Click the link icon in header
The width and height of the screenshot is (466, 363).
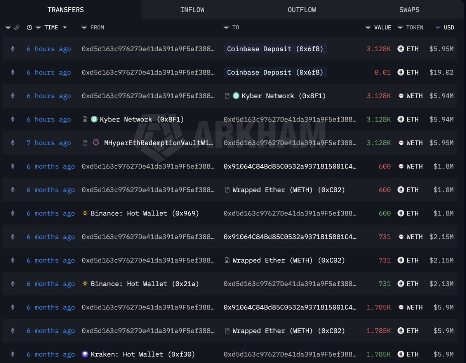coord(17,28)
